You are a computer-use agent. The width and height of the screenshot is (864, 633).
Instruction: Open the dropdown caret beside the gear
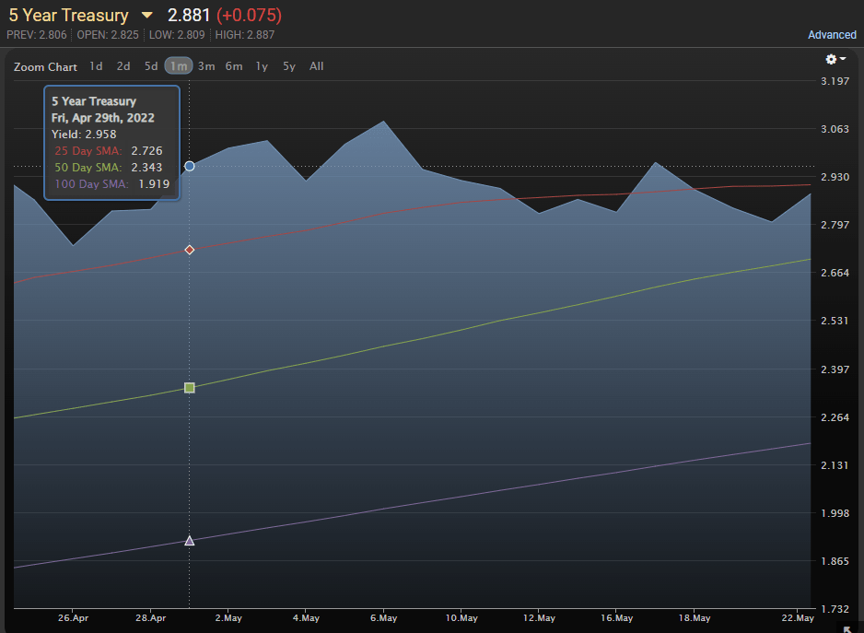click(843, 58)
